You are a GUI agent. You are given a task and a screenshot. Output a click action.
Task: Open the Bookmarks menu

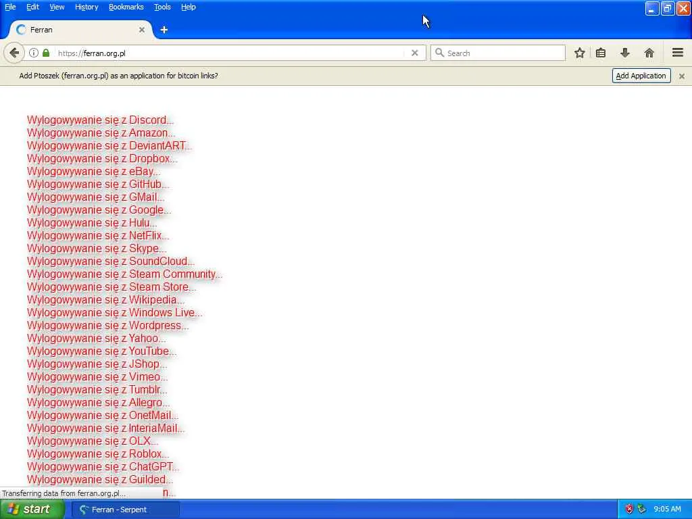point(126,7)
